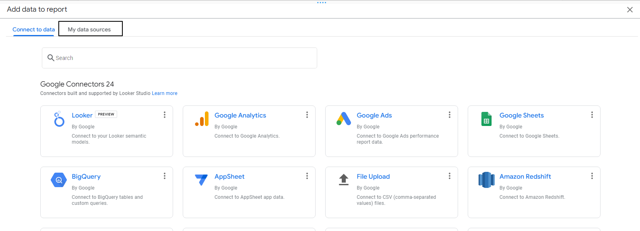Close the Add data to report panel
Viewport: 640px width, 231px height.
coord(630,10)
